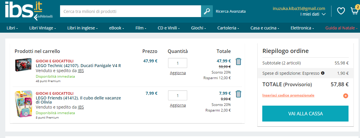Click the search magnifier icon
The height and width of the screenshot is (138, 360).
207,11
